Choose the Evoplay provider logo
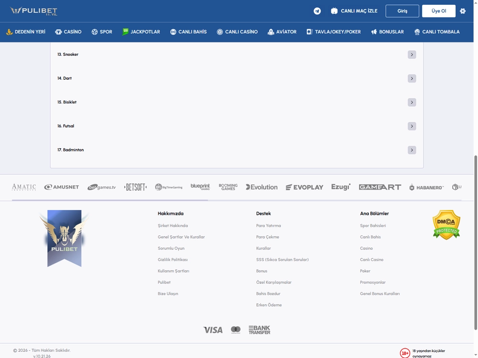The width and height of the screenshot is (478, 358). click(x=304, y=187)
